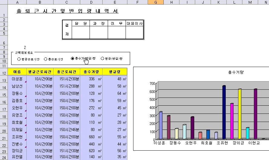Select column E header

(x=115, y=2)
